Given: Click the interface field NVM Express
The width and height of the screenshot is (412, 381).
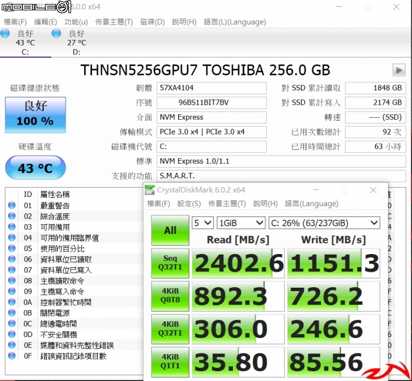Looking at the screenshot, I should click(212, 117).
